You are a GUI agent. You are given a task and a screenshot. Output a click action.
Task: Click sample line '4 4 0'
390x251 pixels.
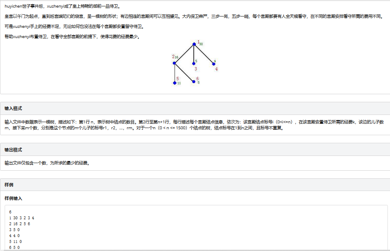[14, 236]
